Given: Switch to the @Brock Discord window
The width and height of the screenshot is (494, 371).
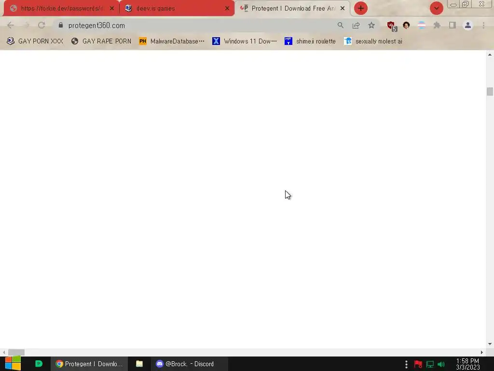Looking at the screenshot, I should coord(189,364).
